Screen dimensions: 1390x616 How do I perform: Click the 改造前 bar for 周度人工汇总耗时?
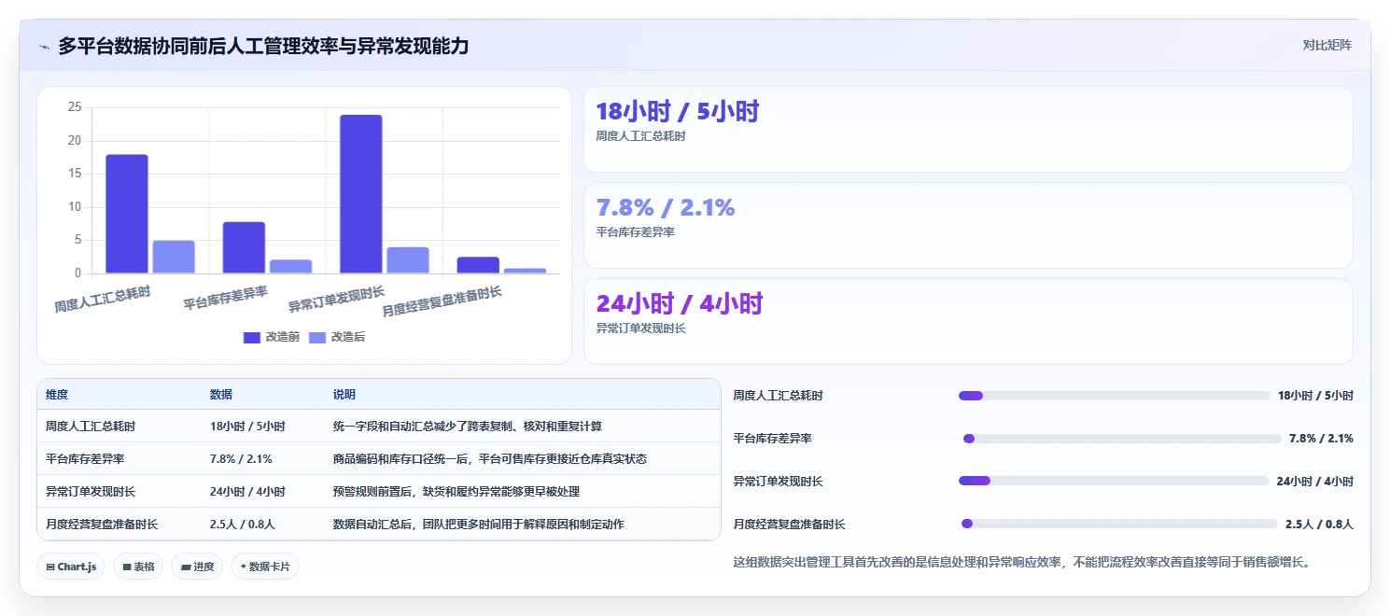pos(127,214)
